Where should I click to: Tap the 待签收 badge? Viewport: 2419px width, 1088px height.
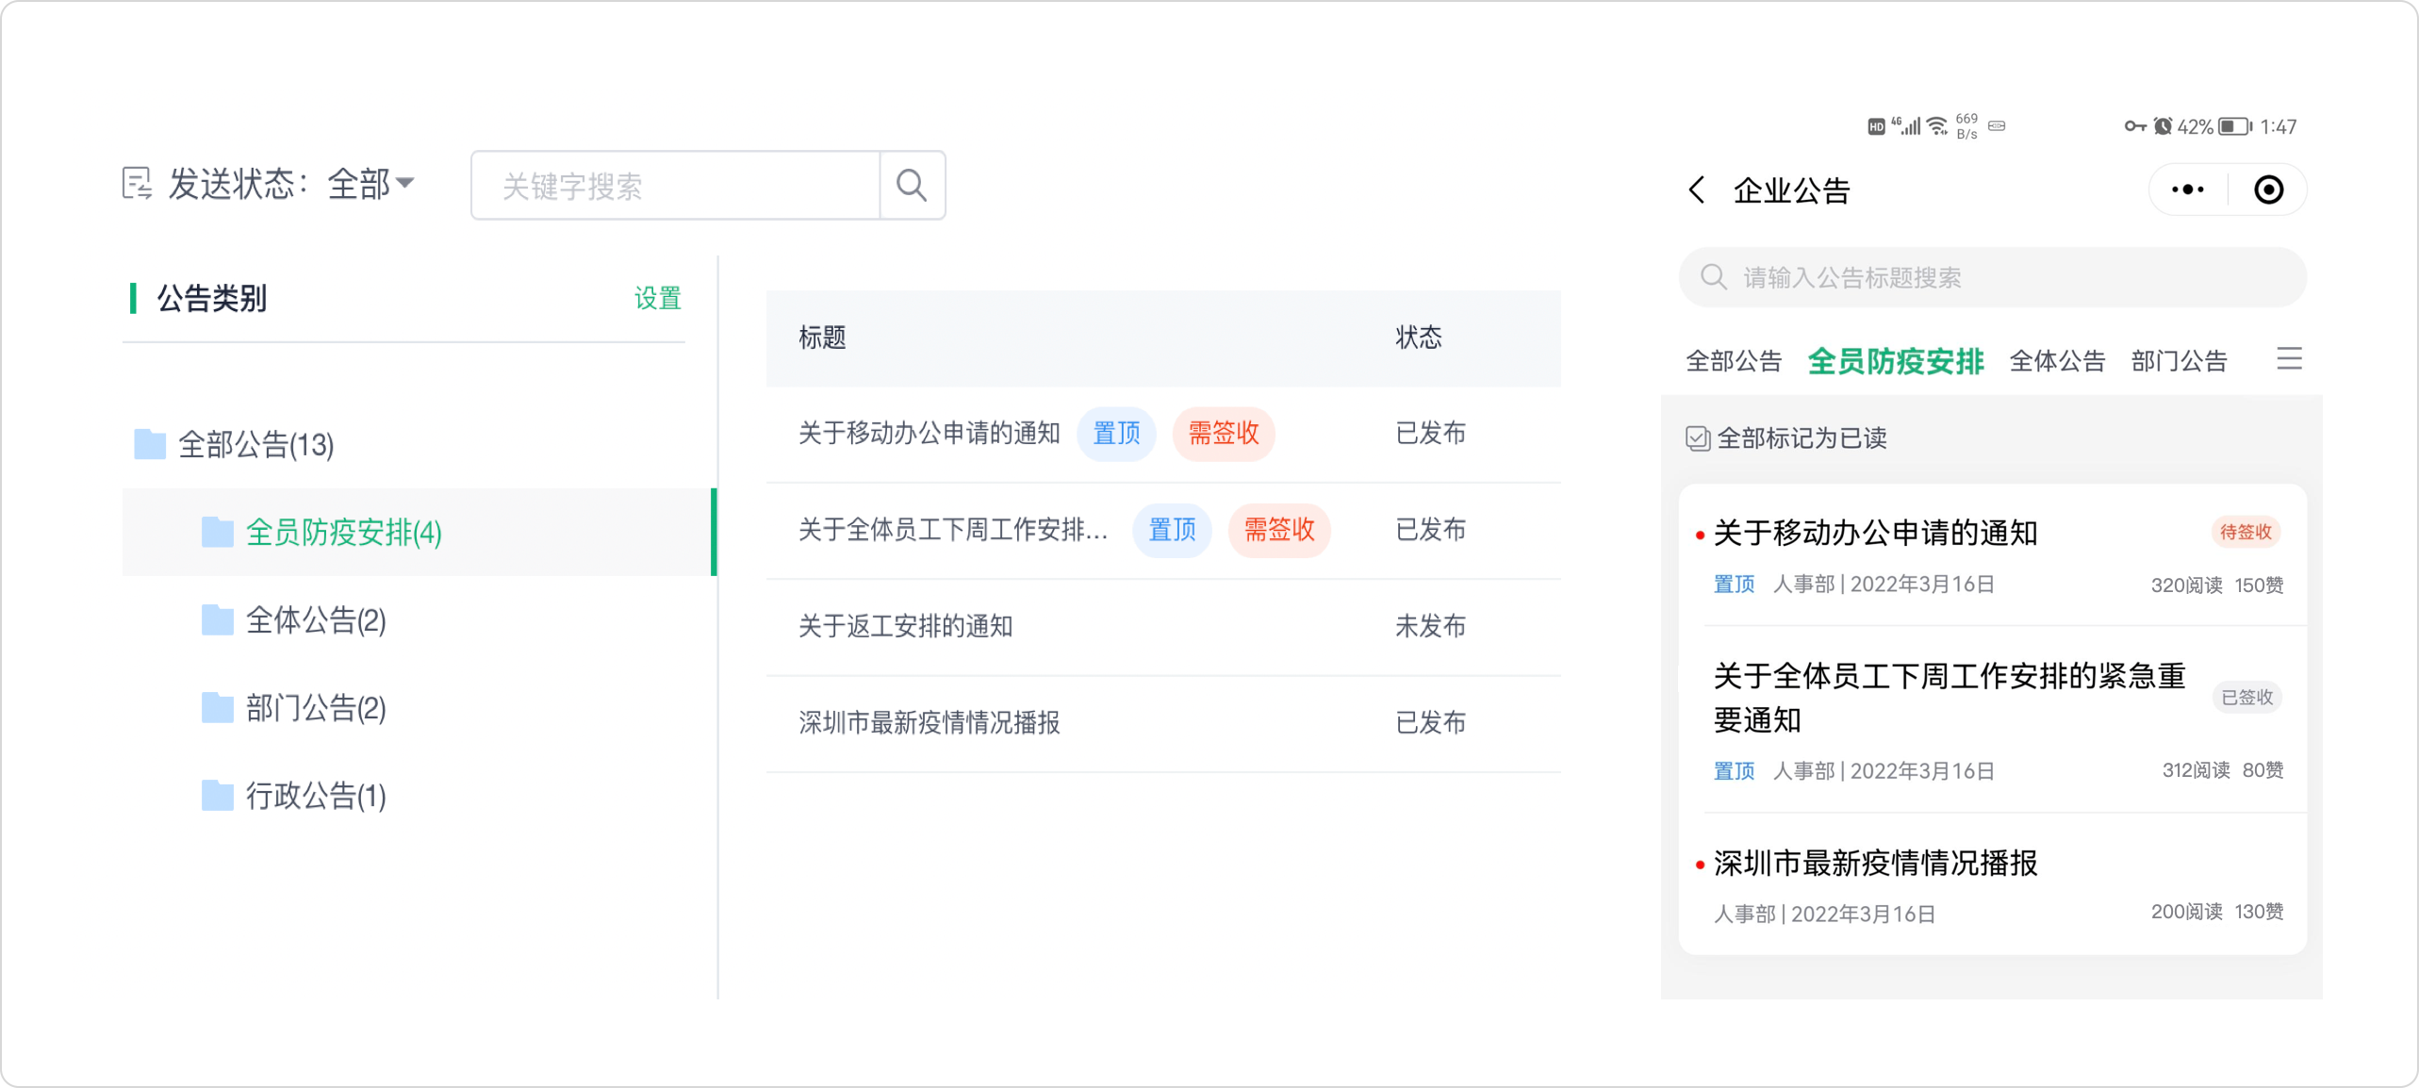click(2245, 533)
